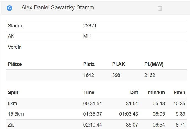Click the Pl.AK column header

click(119, 64)
